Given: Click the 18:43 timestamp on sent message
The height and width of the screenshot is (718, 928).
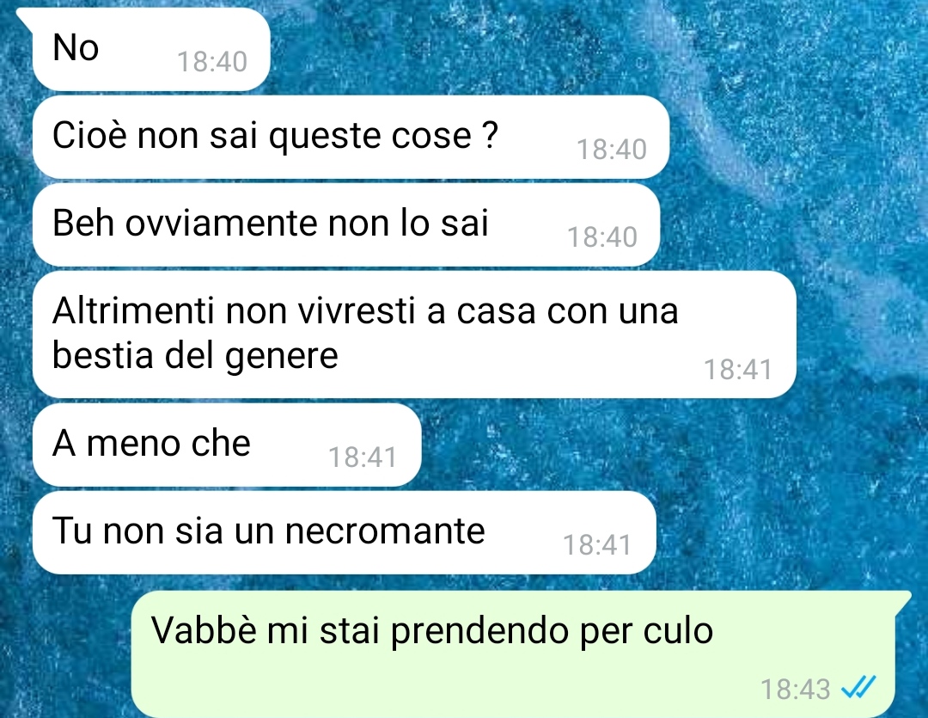Looking at the screenshot, I should tap(795, 690).
